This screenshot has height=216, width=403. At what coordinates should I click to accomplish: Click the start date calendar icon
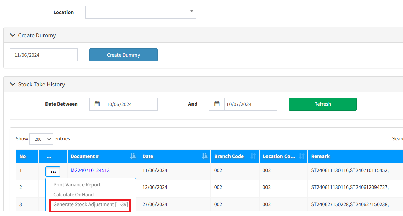(x=97, y=104)
